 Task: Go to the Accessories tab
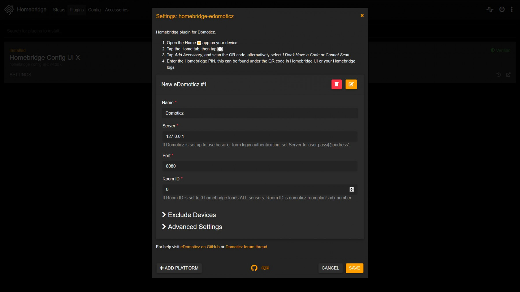[x=116, y=10]
